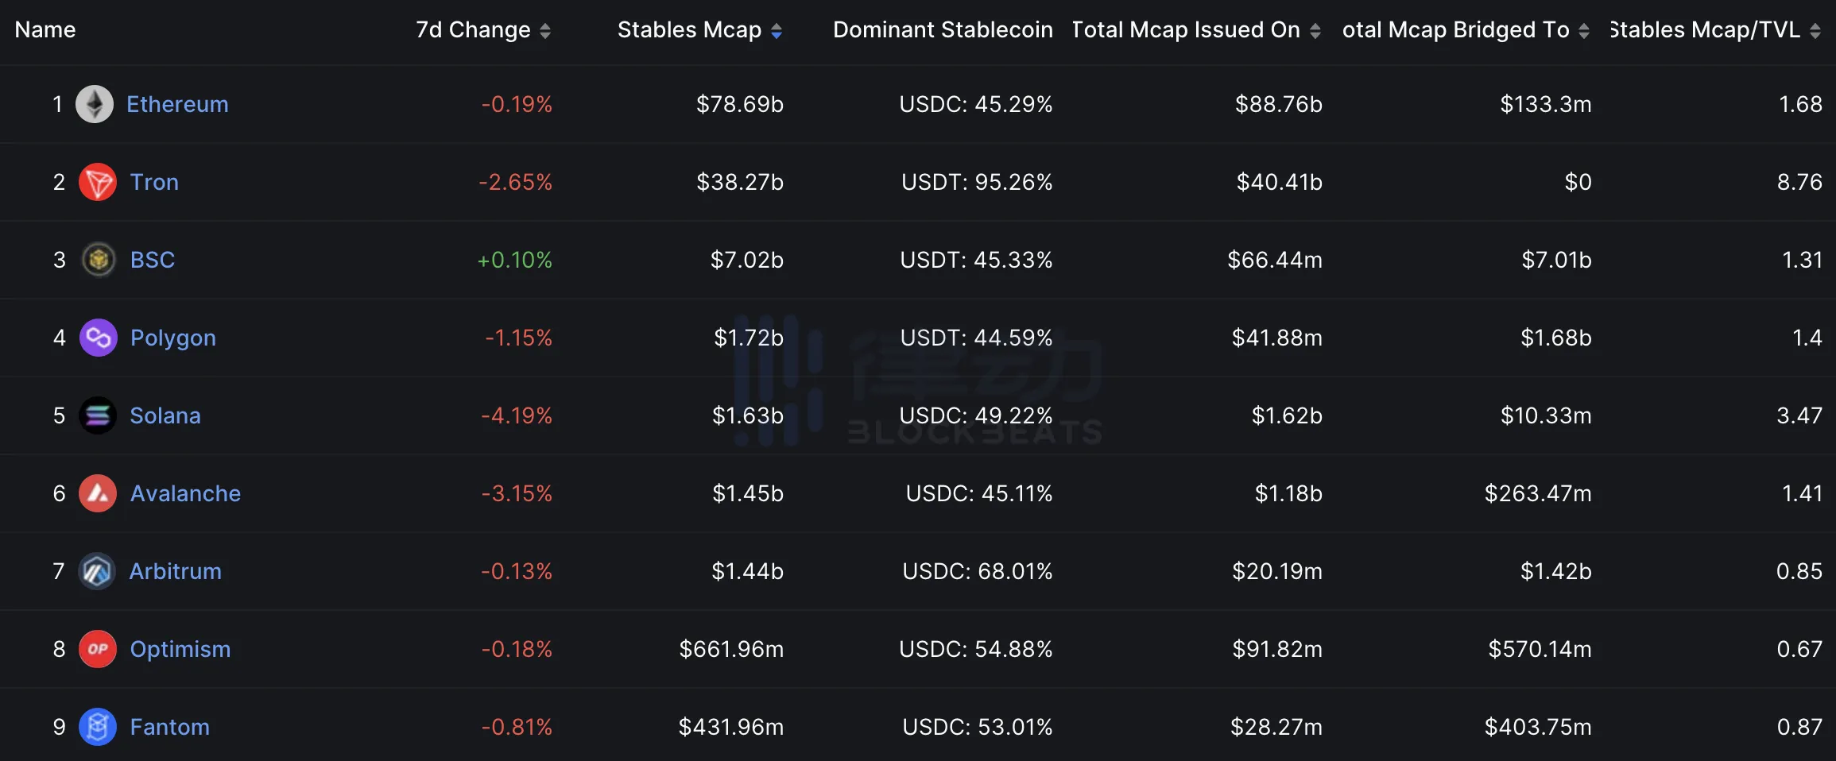Toggle sort on Stables Mcap column
This screenshot has width=1836, height=761.
click(x=777, y=29)
